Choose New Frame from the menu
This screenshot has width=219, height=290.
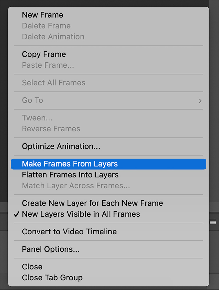point(109,15)
